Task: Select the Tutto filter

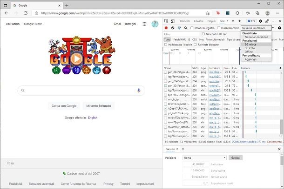Action: [x=167, y=39]
